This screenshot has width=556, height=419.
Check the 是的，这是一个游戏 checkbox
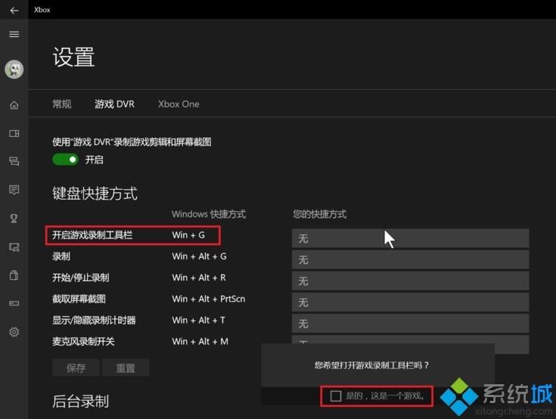coord(335,396)
